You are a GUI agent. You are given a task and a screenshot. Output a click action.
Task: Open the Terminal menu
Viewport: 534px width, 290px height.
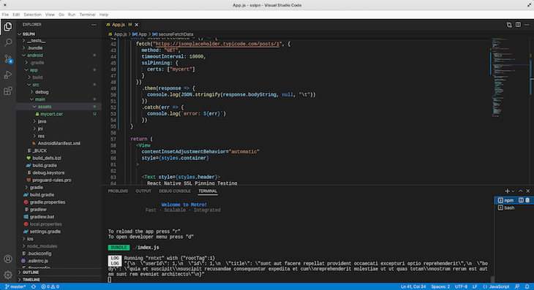(87, 15)
